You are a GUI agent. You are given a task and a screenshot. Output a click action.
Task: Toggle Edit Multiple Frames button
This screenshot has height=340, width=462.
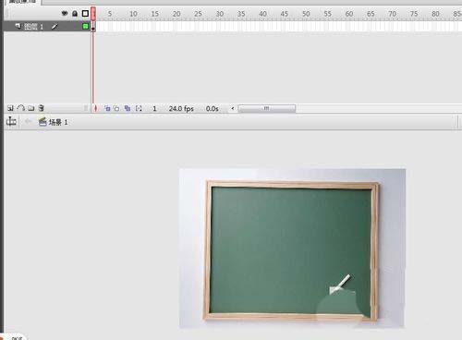128,108
